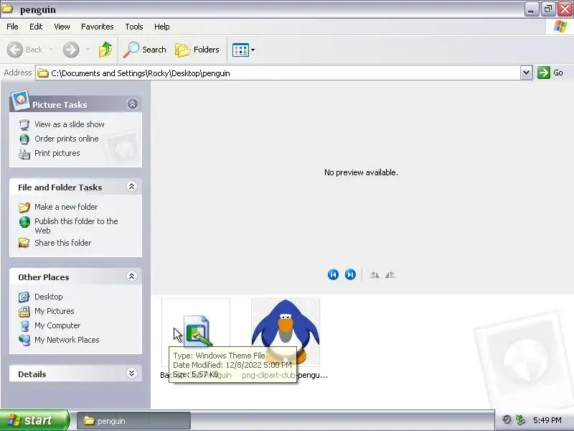Viewport: 574px width, 431px height.
Task: Collapse the Picture Tasks panel
Action: click(x=132, y=104)
